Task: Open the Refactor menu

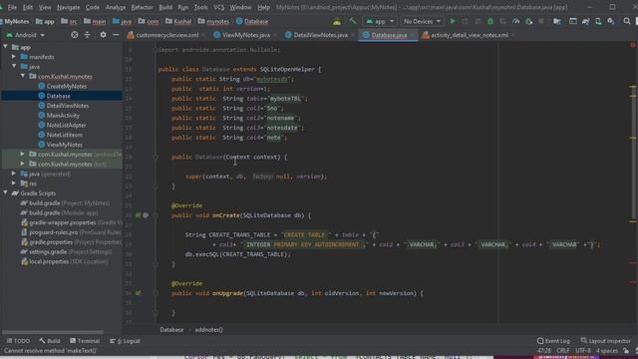Action: click(142, 7)
